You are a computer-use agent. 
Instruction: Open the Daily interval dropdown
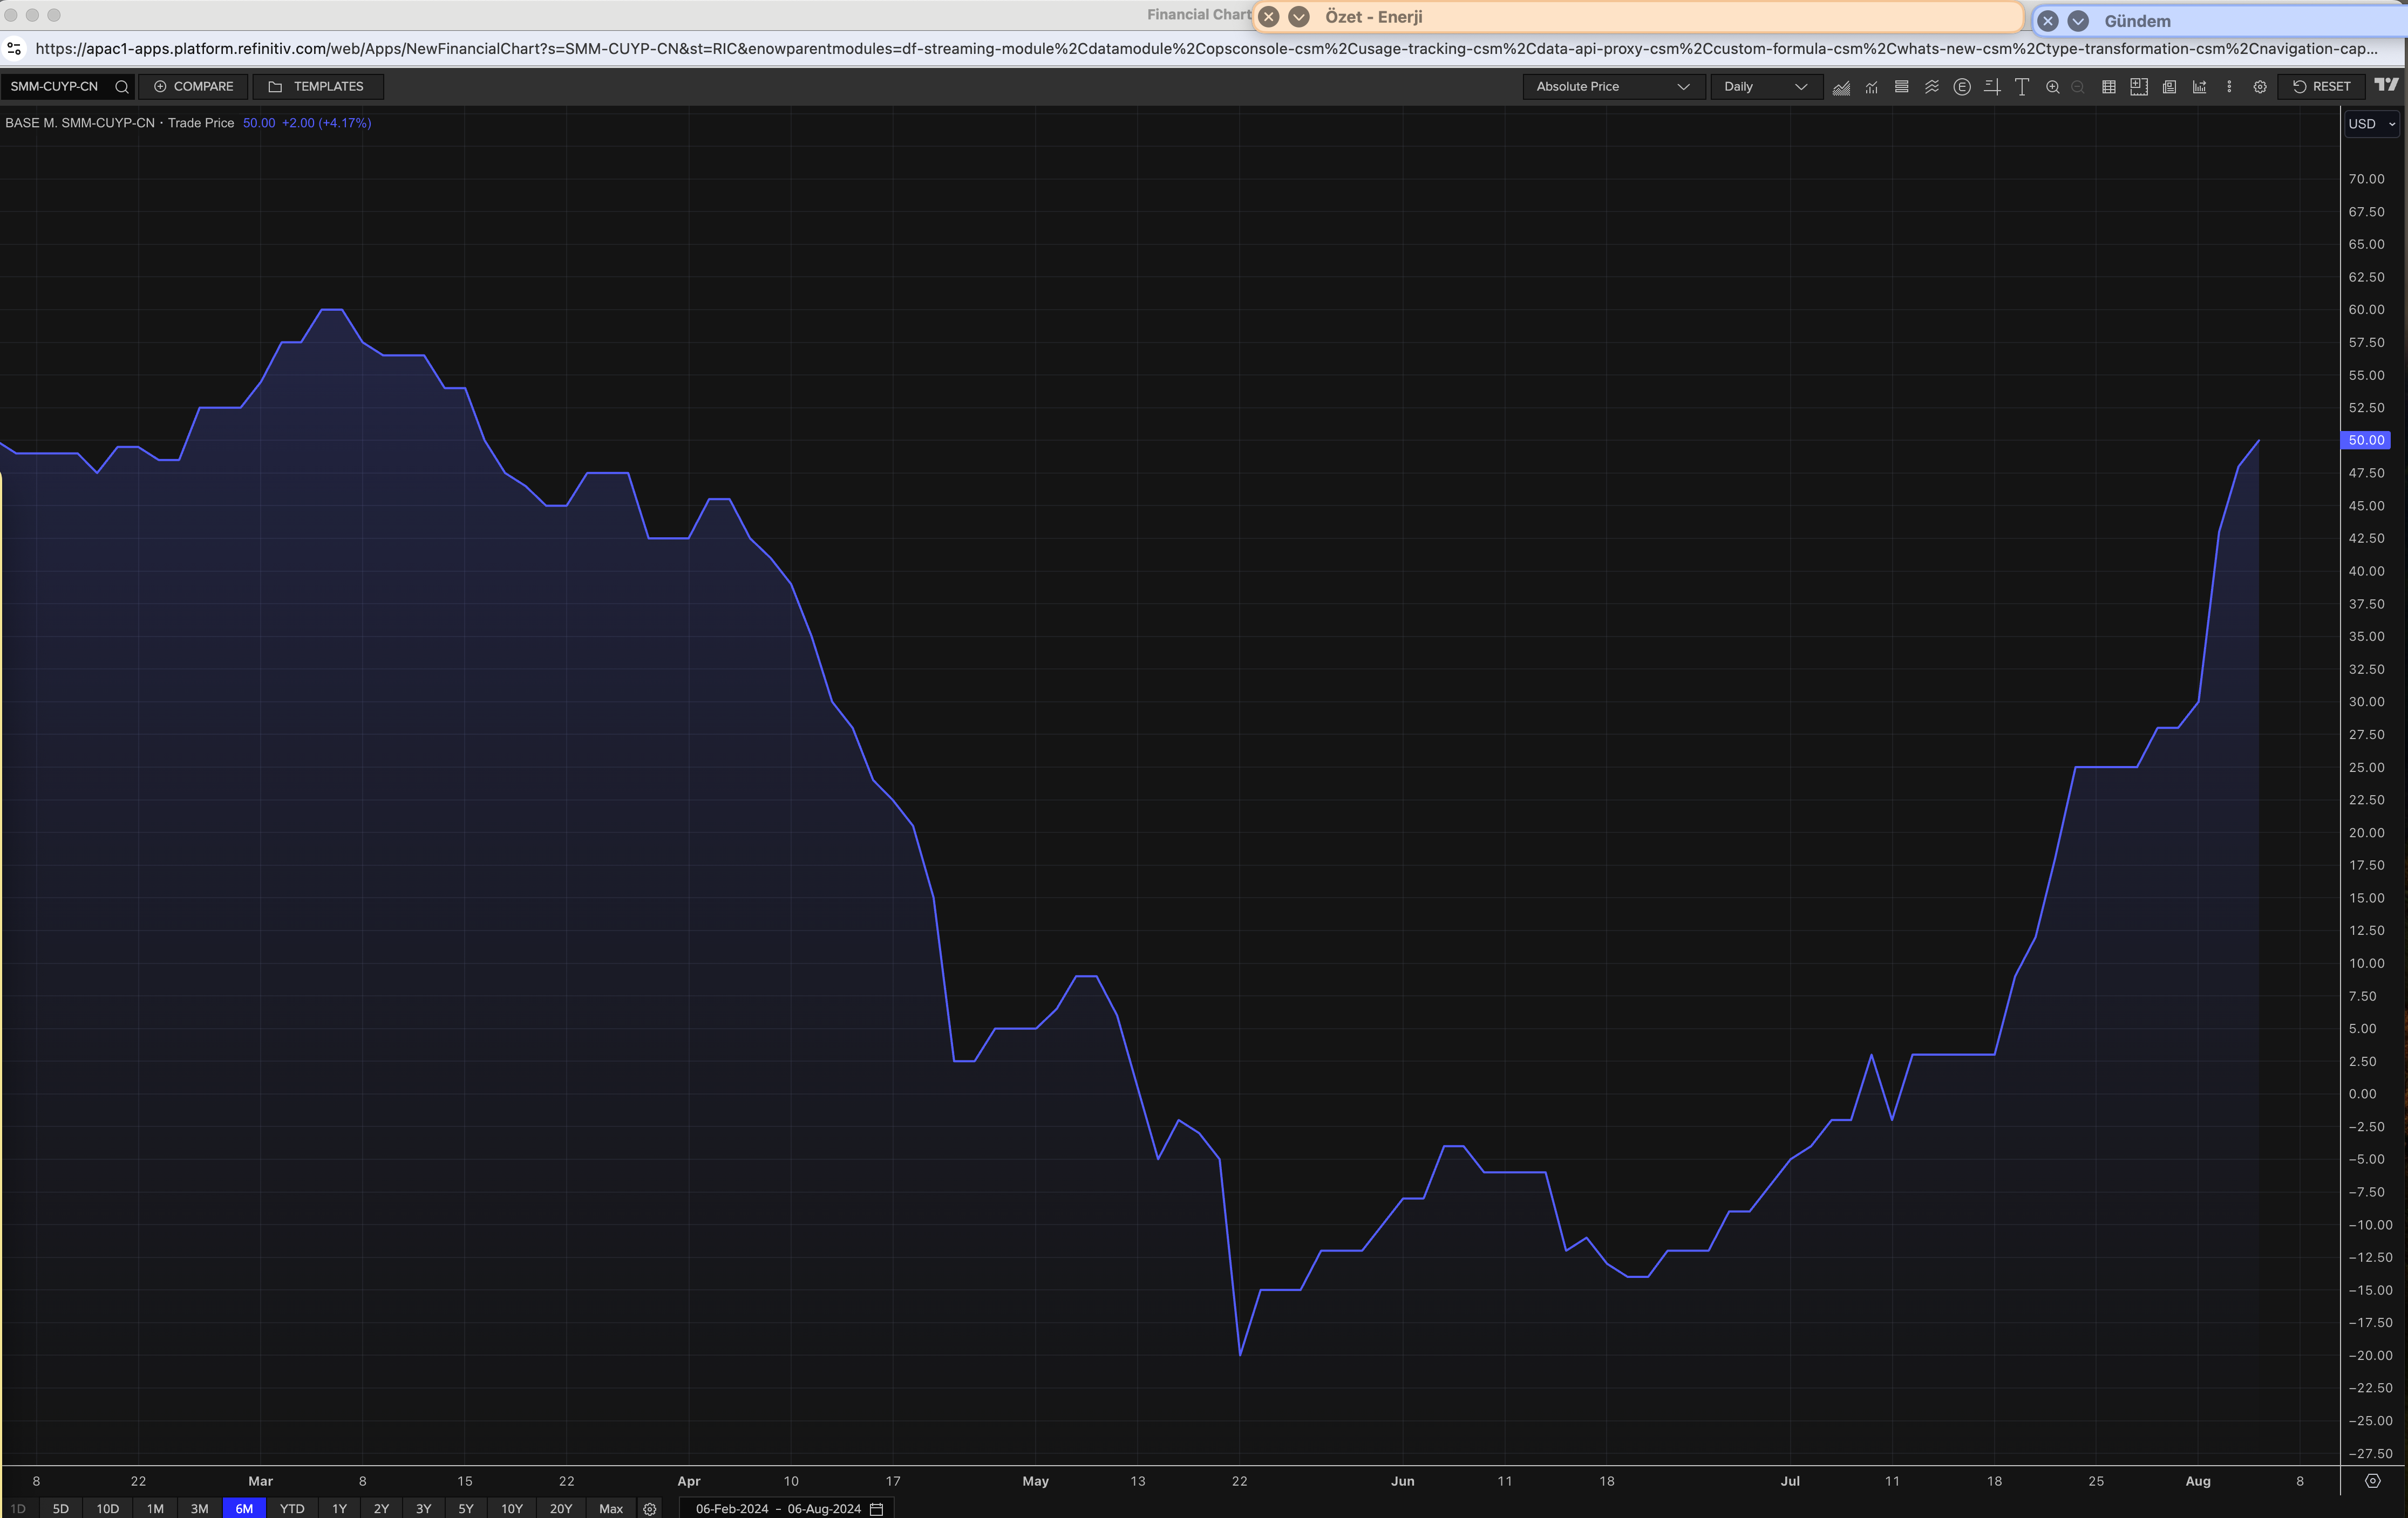click(x=1765, y=87)
